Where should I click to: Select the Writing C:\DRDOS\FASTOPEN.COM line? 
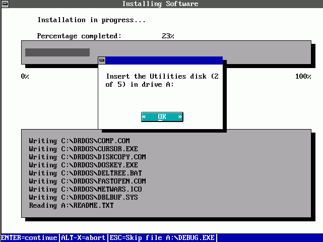[87, 181]
